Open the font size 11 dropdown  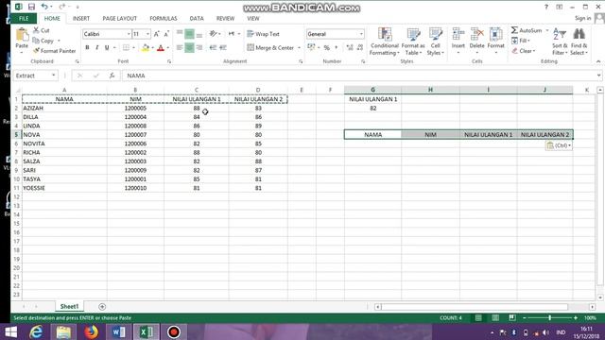(147, 34)
